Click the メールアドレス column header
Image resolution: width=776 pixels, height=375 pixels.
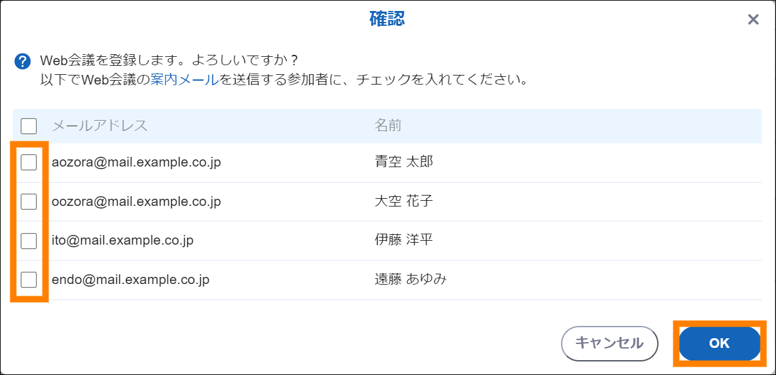(x=99, y=125)
